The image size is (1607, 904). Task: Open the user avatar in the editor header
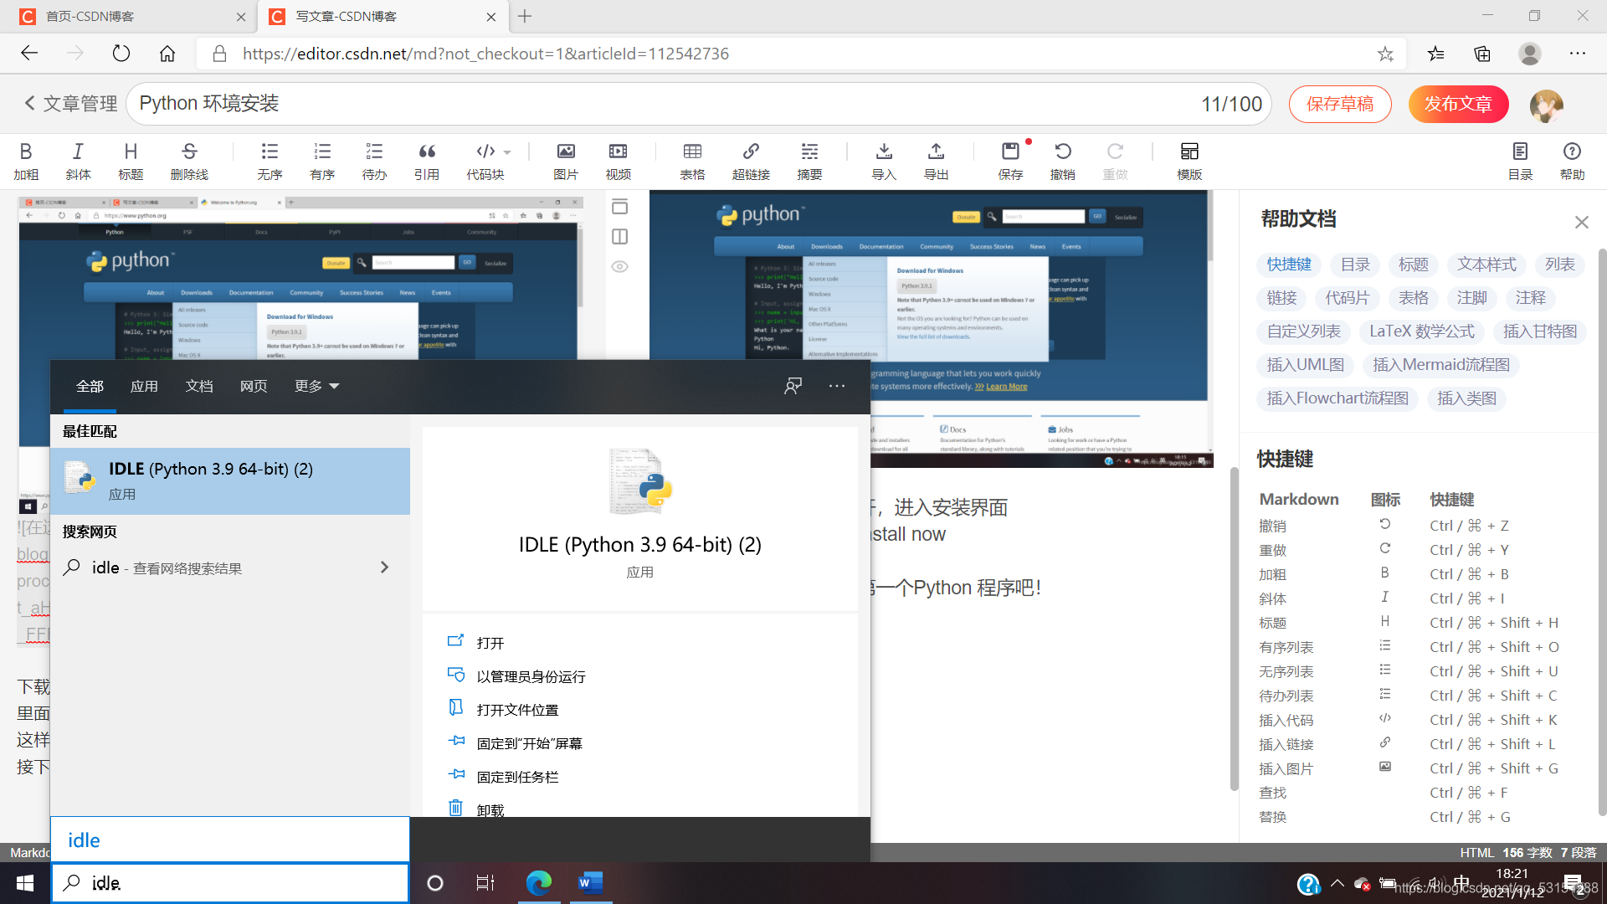point(1546,105)
